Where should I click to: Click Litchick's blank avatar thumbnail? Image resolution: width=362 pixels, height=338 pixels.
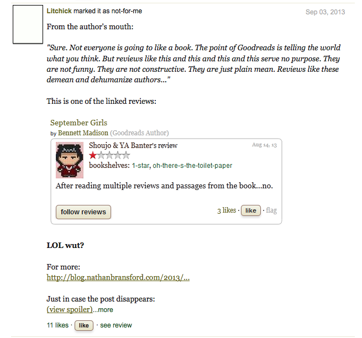(28, 24)
